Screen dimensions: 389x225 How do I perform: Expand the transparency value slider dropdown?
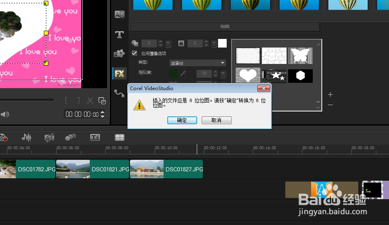[x=168, y=43]
